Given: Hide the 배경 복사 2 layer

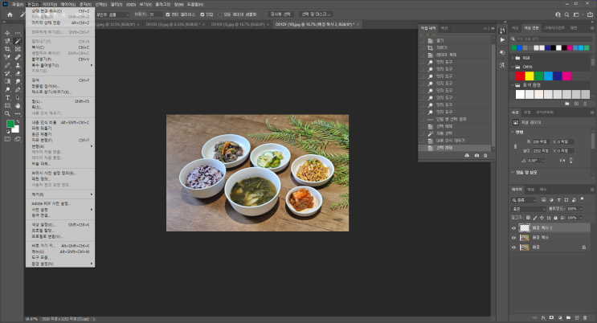Looking at the screenshot, I should (514, 227).
